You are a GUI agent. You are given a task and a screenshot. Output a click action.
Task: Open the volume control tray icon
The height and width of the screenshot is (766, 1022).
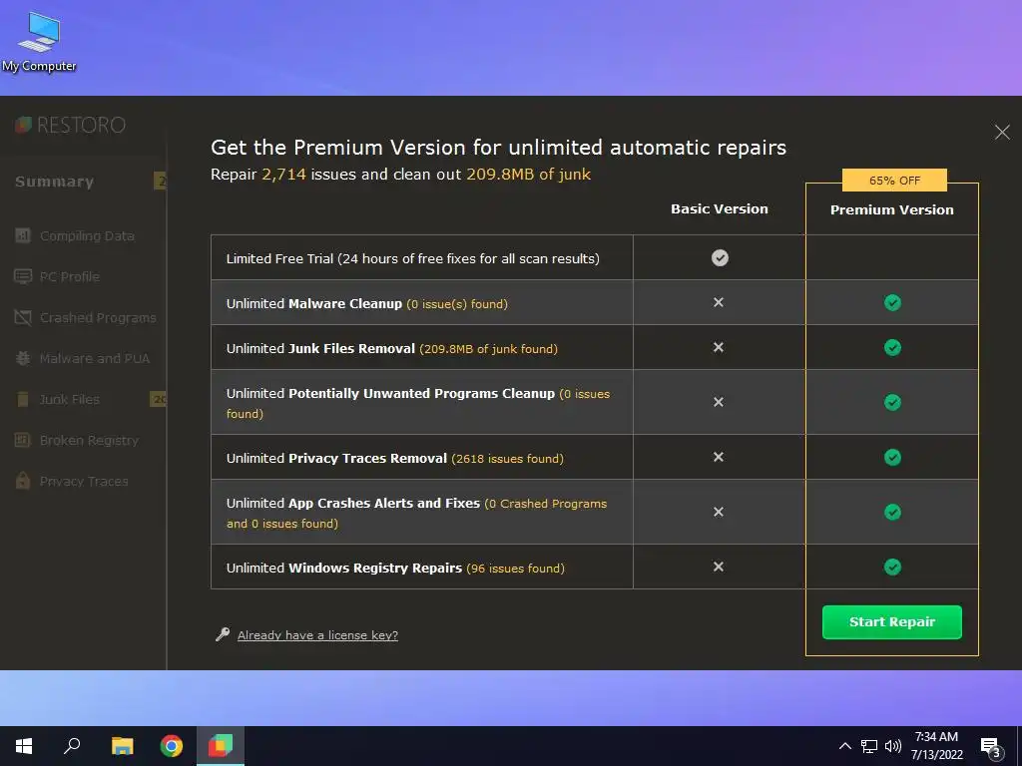pyautogui.click(x=893, y=746)
